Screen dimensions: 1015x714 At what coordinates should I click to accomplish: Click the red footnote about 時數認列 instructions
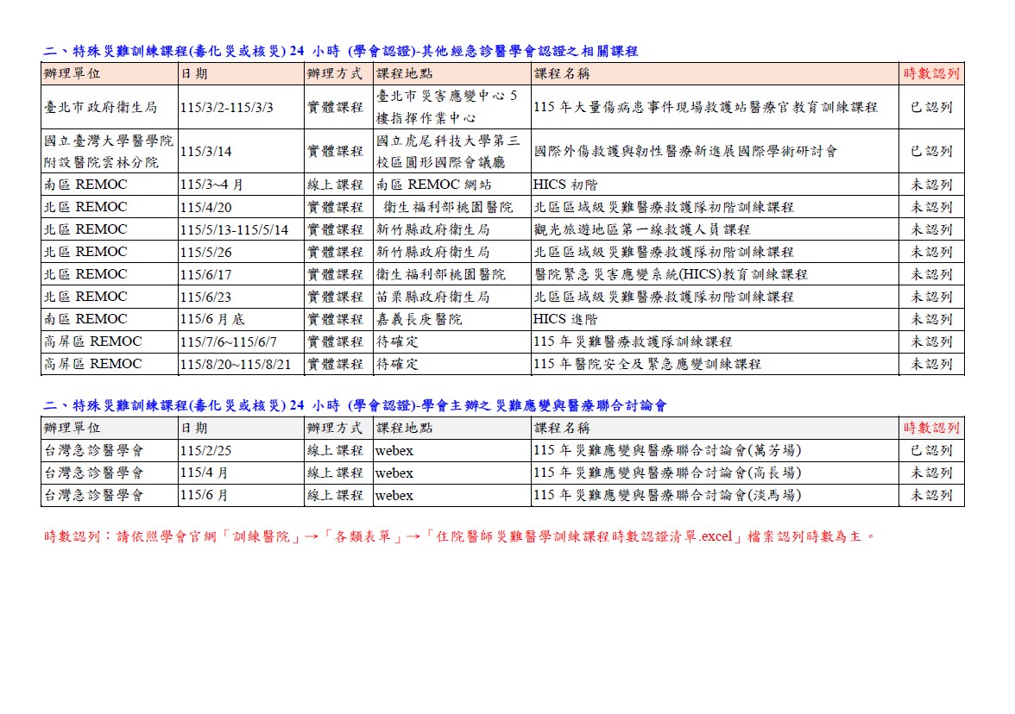click(459, 536)
